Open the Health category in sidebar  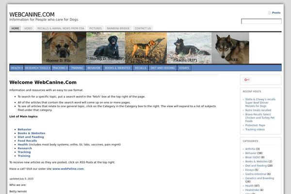(249, 186)
